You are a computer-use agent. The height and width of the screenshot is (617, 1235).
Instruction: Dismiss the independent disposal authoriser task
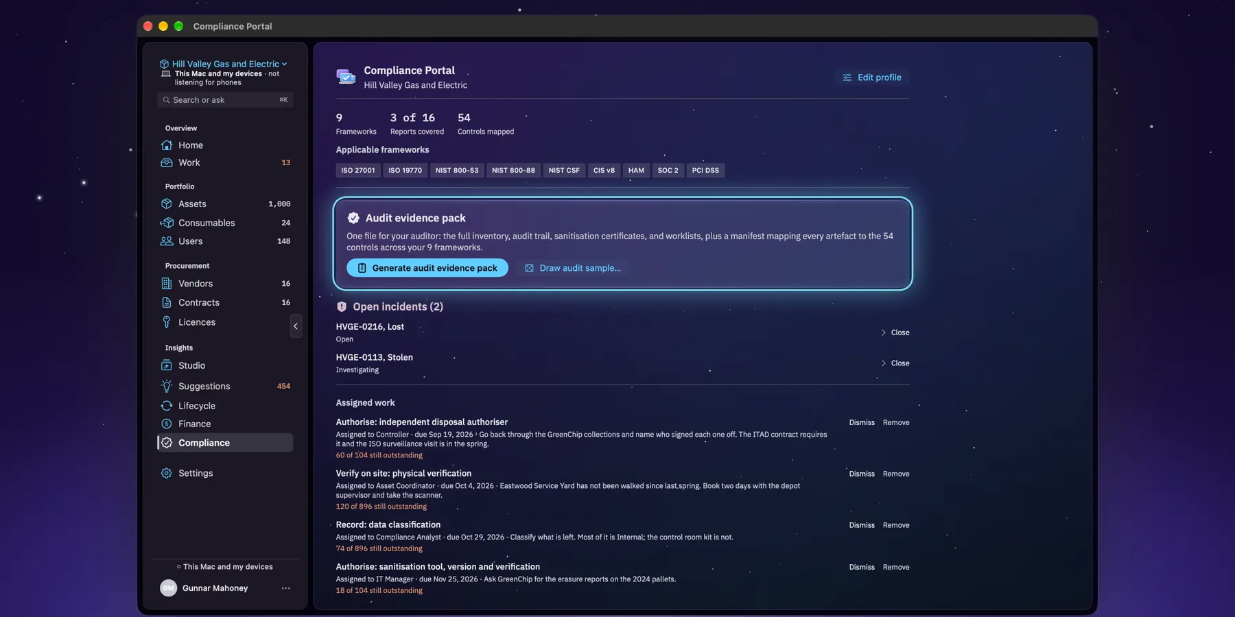click(x=862, y=422)
